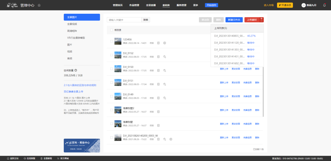Click the list icon in the DJI_0152 row
Viewport: 331px width, 161px height.
(x=158, y=57)
